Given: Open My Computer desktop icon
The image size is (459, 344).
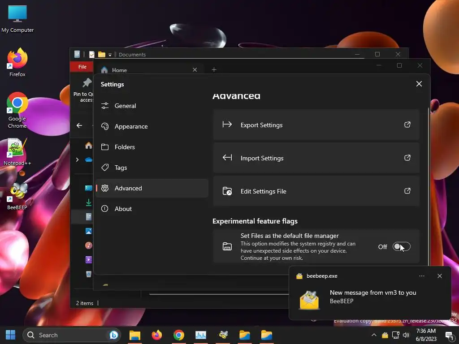Looking at the screenshot, I should click(17, 19).
